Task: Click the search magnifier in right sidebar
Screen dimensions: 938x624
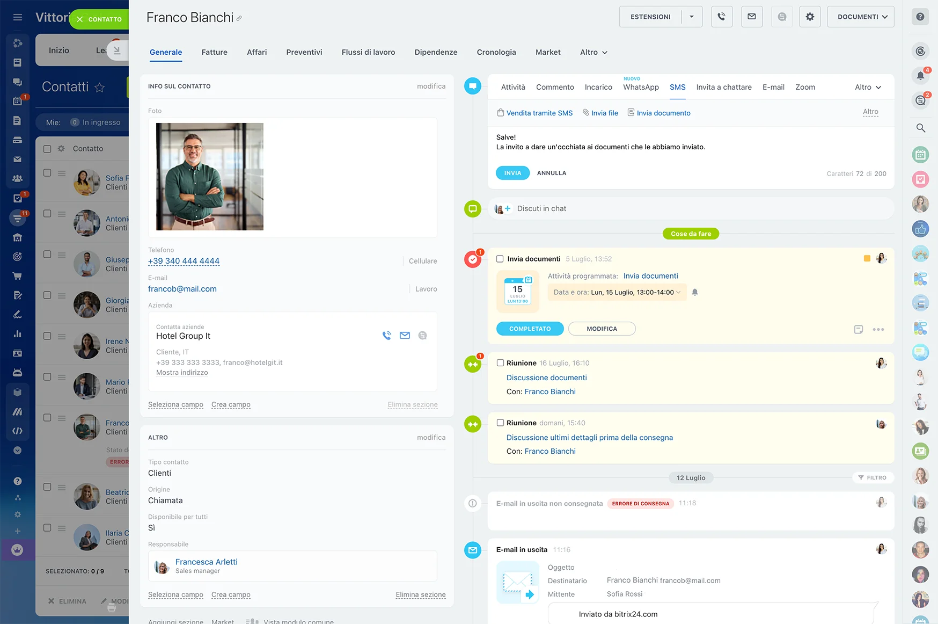Action: point(920,128)
